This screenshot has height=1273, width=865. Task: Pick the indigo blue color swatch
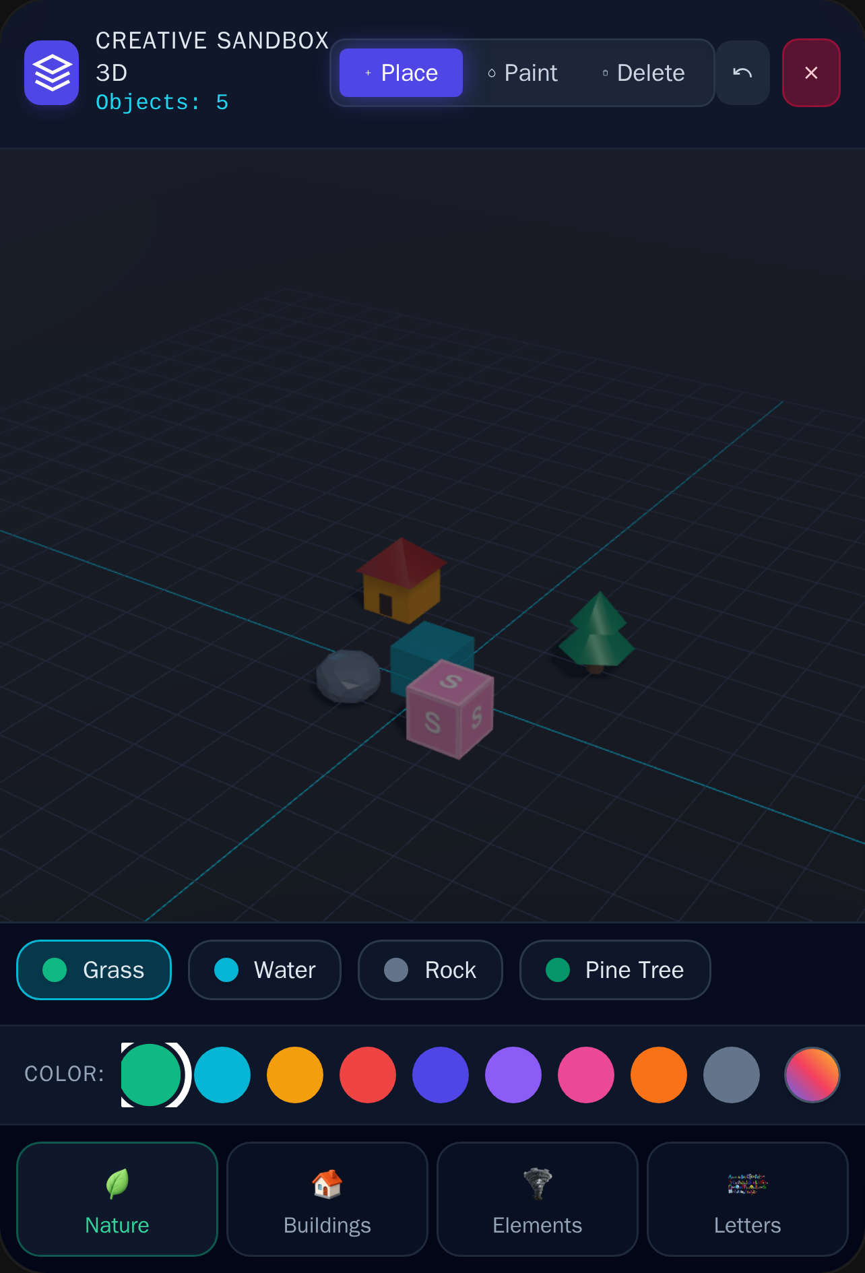pyautogui.click(x=441, y=1075)
